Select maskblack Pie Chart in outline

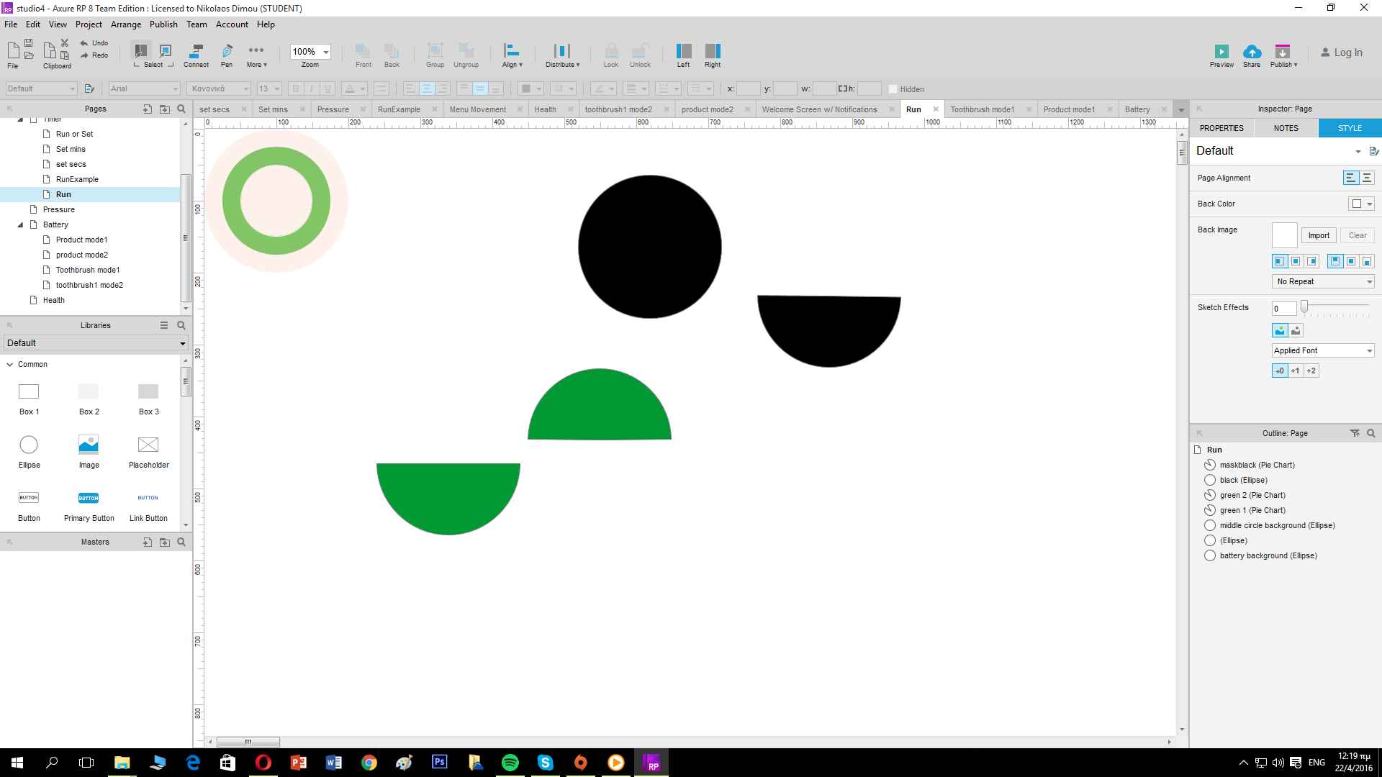(1257, 465)
